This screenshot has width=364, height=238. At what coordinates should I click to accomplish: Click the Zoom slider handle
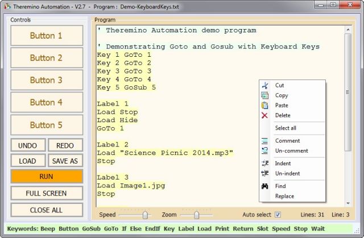tap(196, 215)
